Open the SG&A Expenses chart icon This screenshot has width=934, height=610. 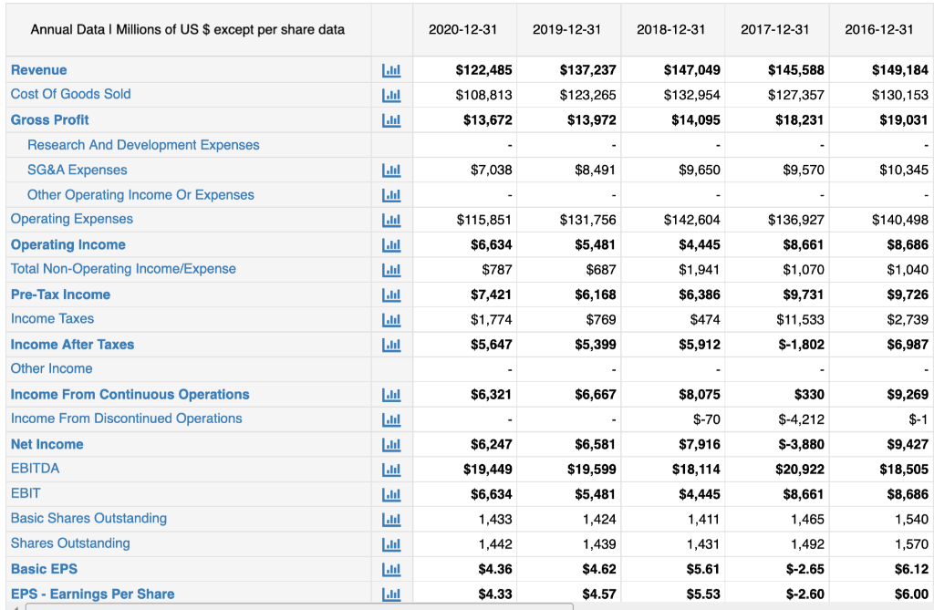(391, 170)
